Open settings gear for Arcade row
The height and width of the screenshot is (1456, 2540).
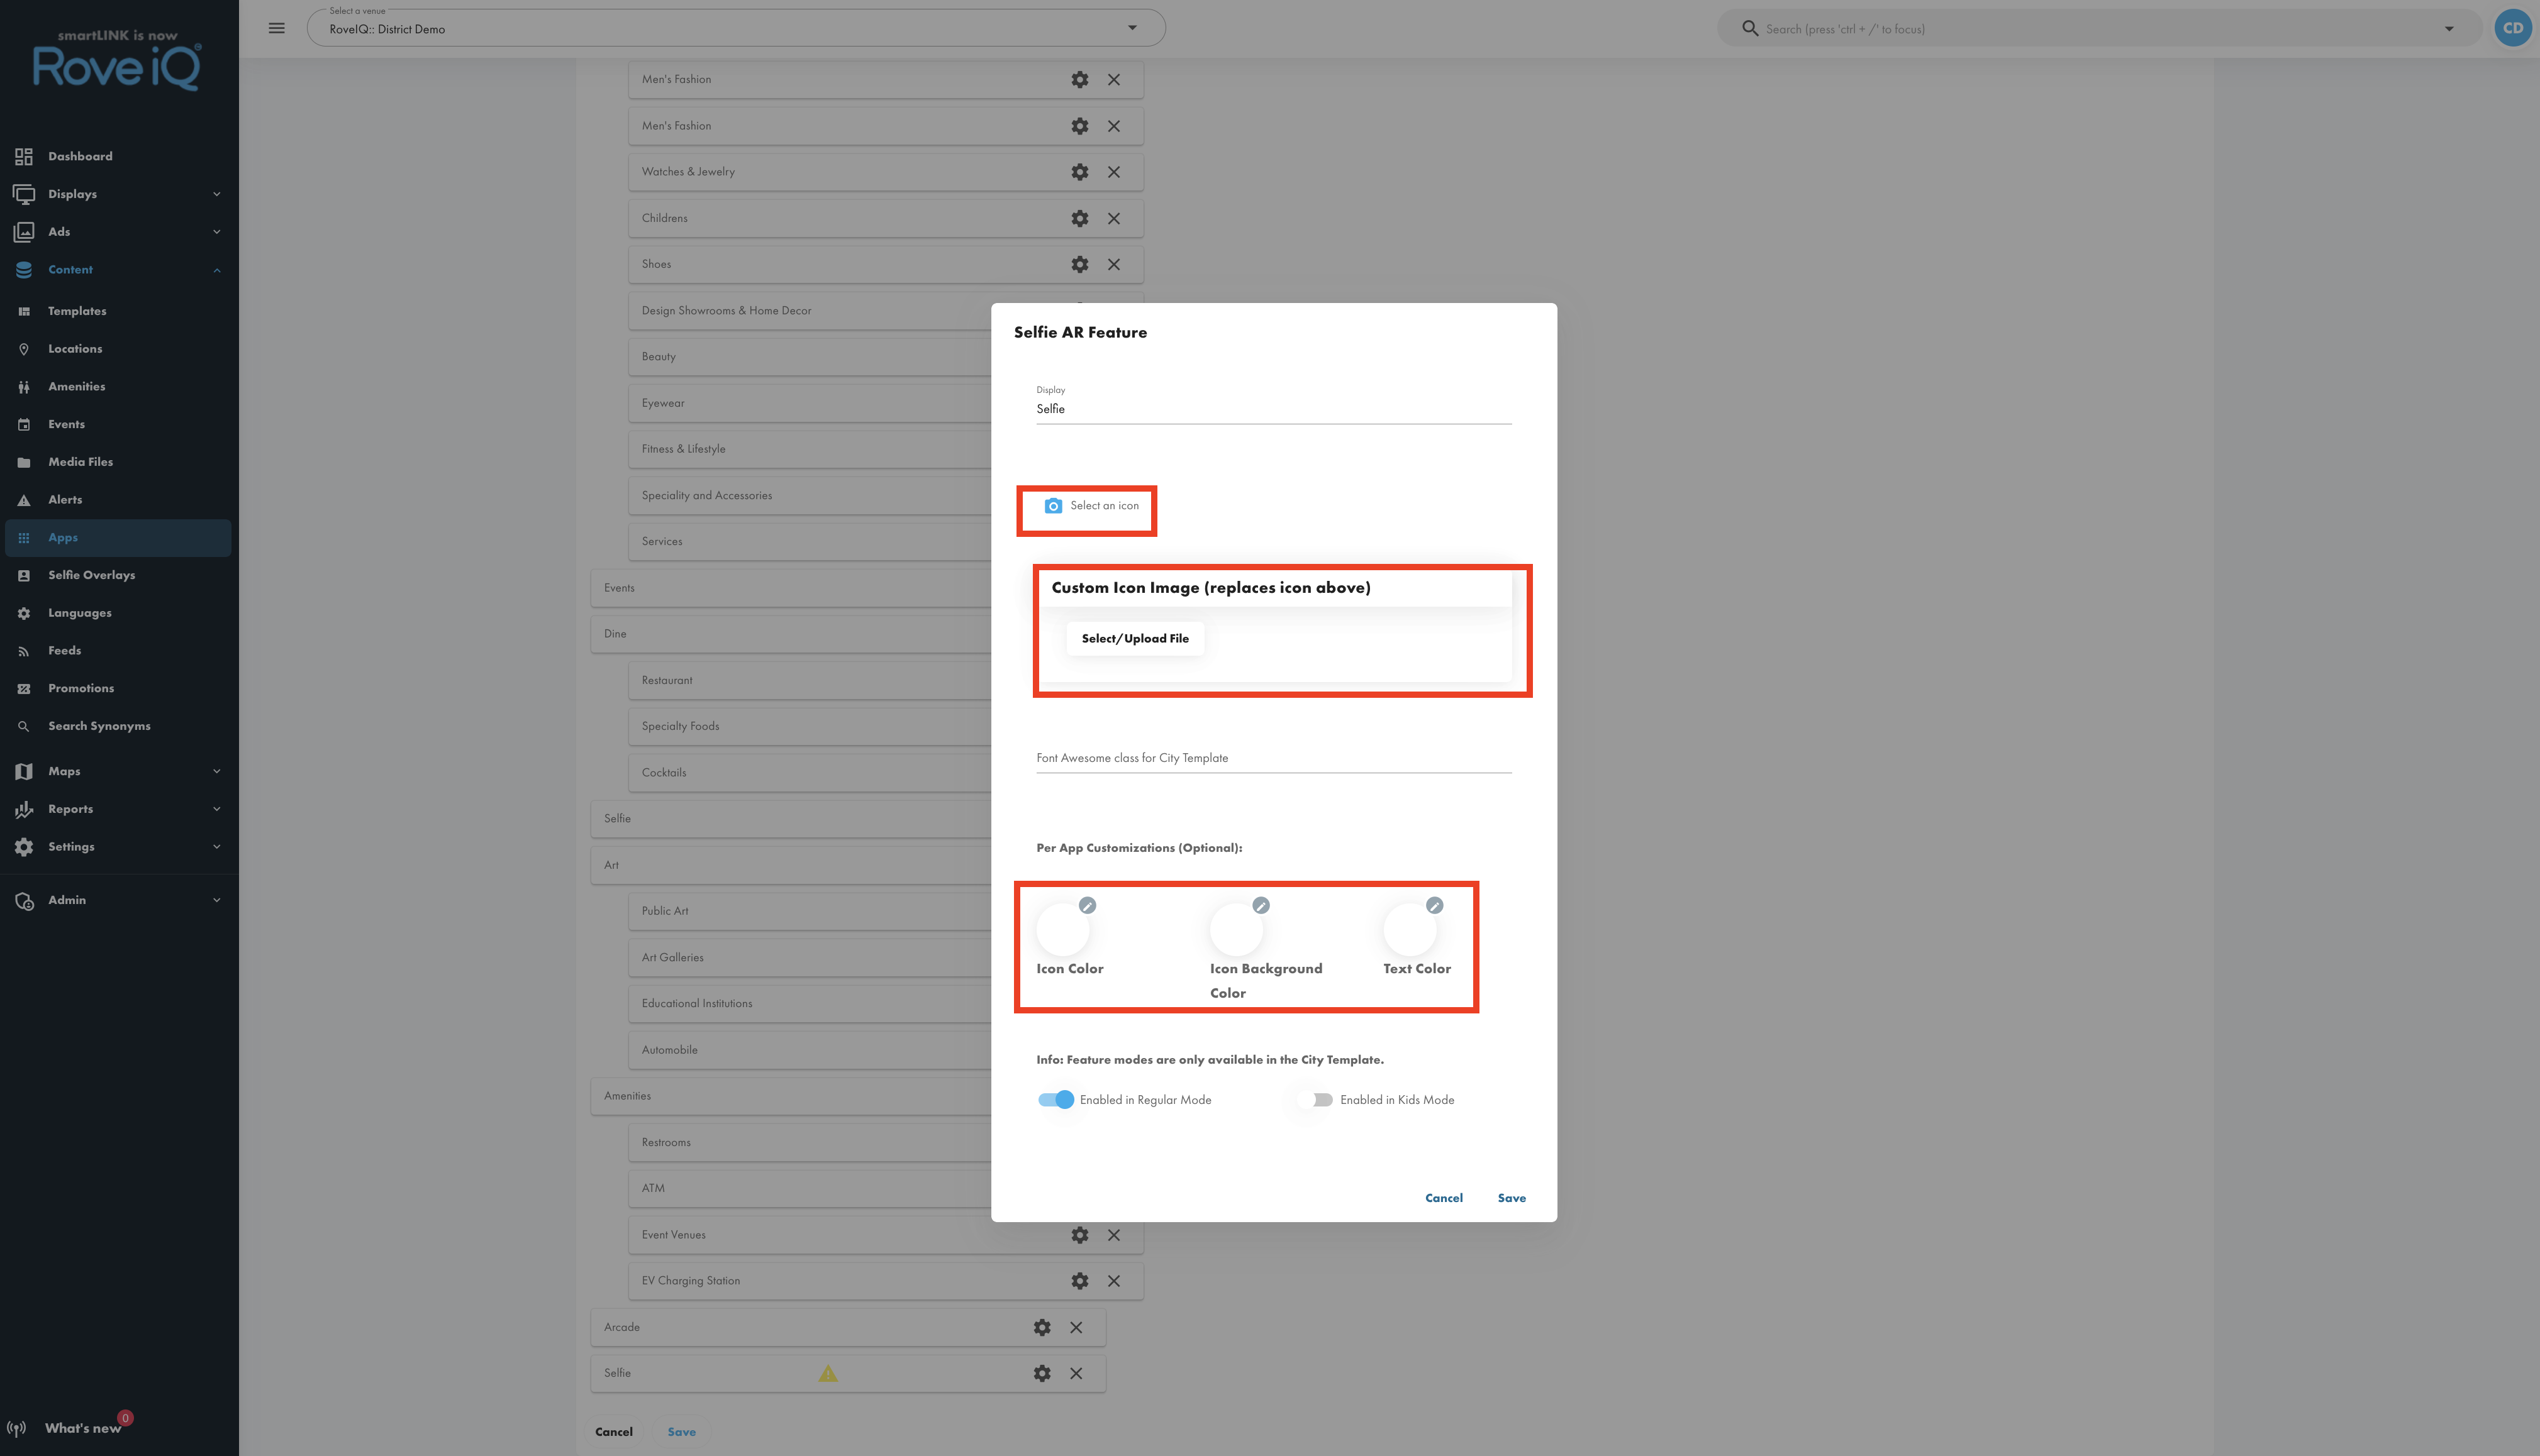pyautogui.click(x=1042, y=1327)
